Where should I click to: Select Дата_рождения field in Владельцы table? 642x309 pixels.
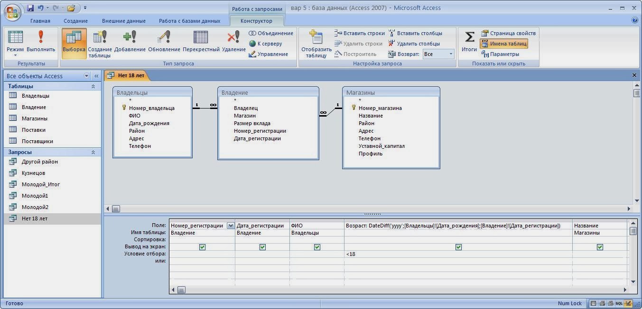tap(149, 123)
